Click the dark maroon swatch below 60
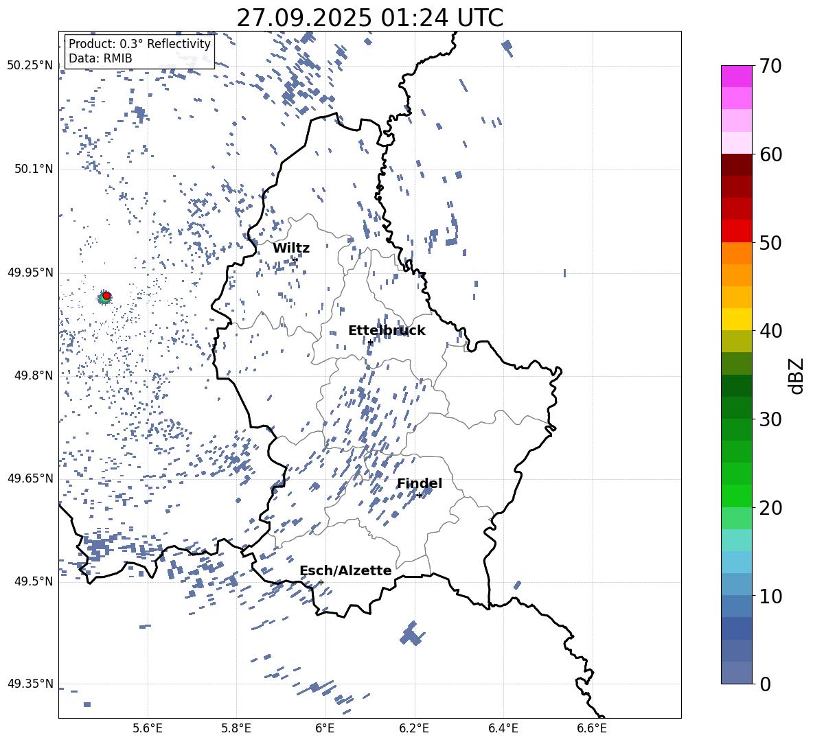This screenshot has height=742, width=813. (x=737, y=165)
